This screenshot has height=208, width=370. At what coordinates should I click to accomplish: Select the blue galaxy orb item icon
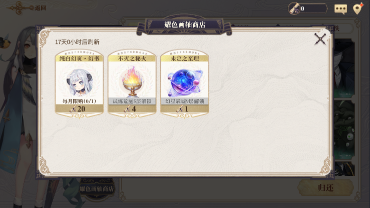point(185,82)
